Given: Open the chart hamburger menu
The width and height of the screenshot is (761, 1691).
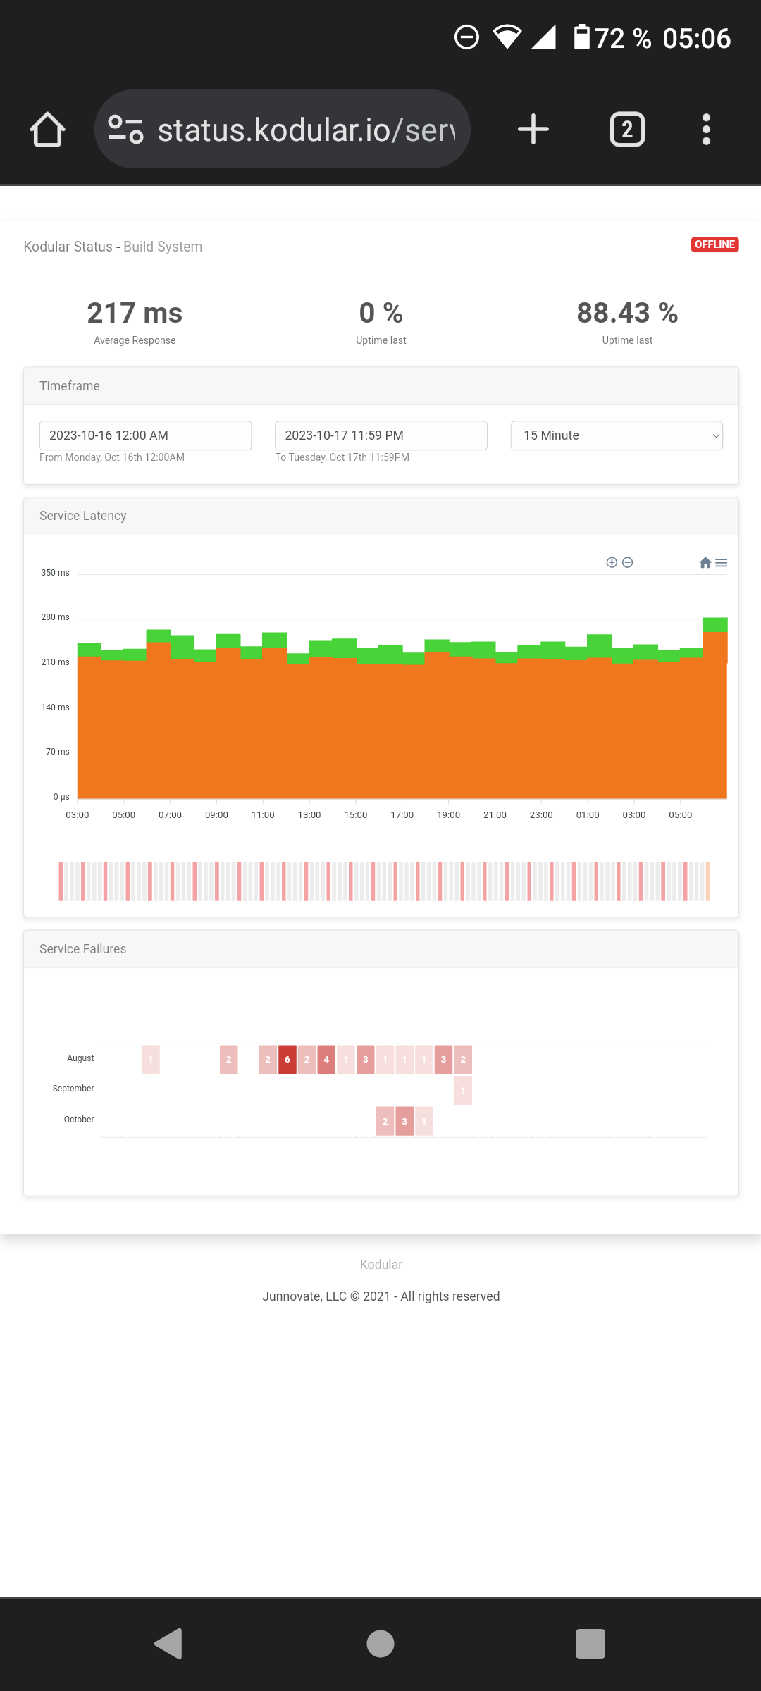Looking at the screenshot, I should tap(722, 562).
